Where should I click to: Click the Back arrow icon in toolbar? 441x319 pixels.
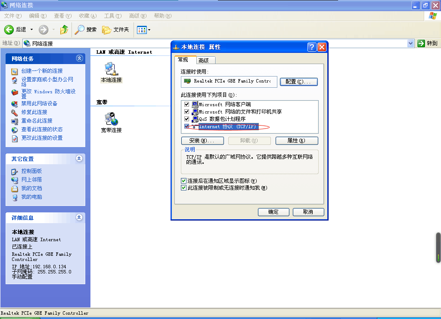click(9, 30)
